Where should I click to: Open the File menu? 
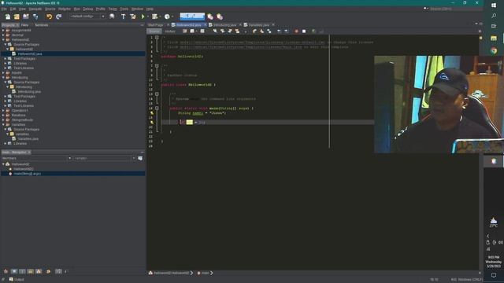4,9
